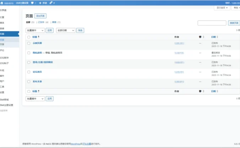Image resolution: width=240 pixels, height=148 pixels.
Task: Click sort arrows next to top 日期 header
Action: 217,37
